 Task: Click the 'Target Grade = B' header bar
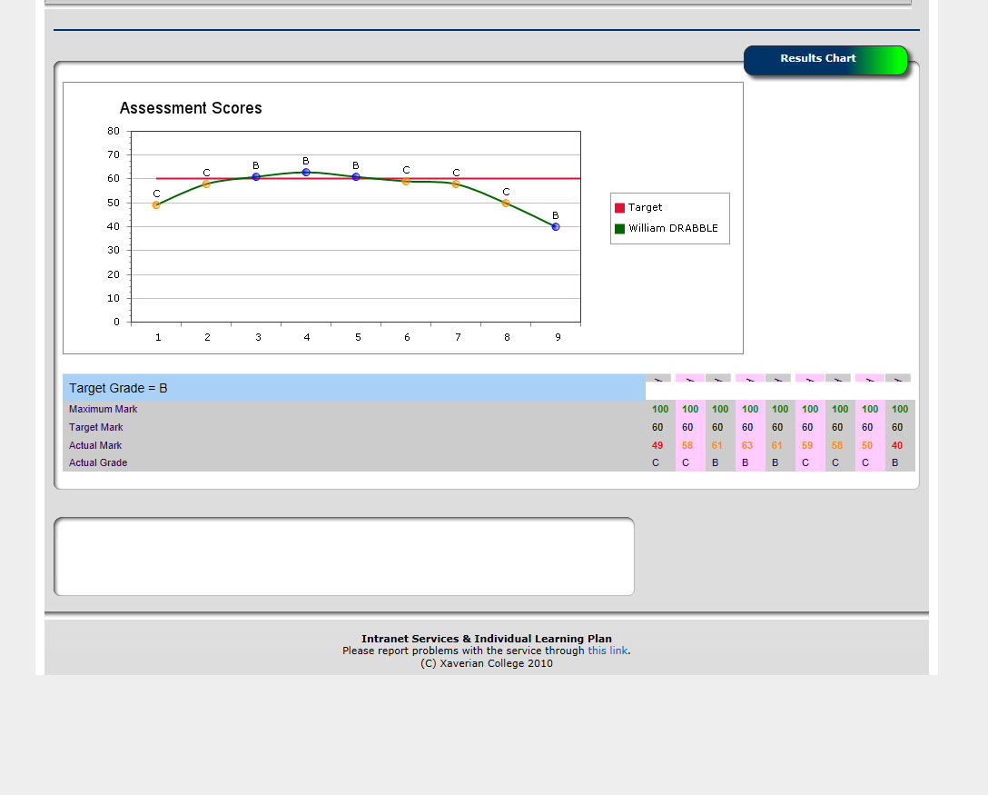coord(354,388)
